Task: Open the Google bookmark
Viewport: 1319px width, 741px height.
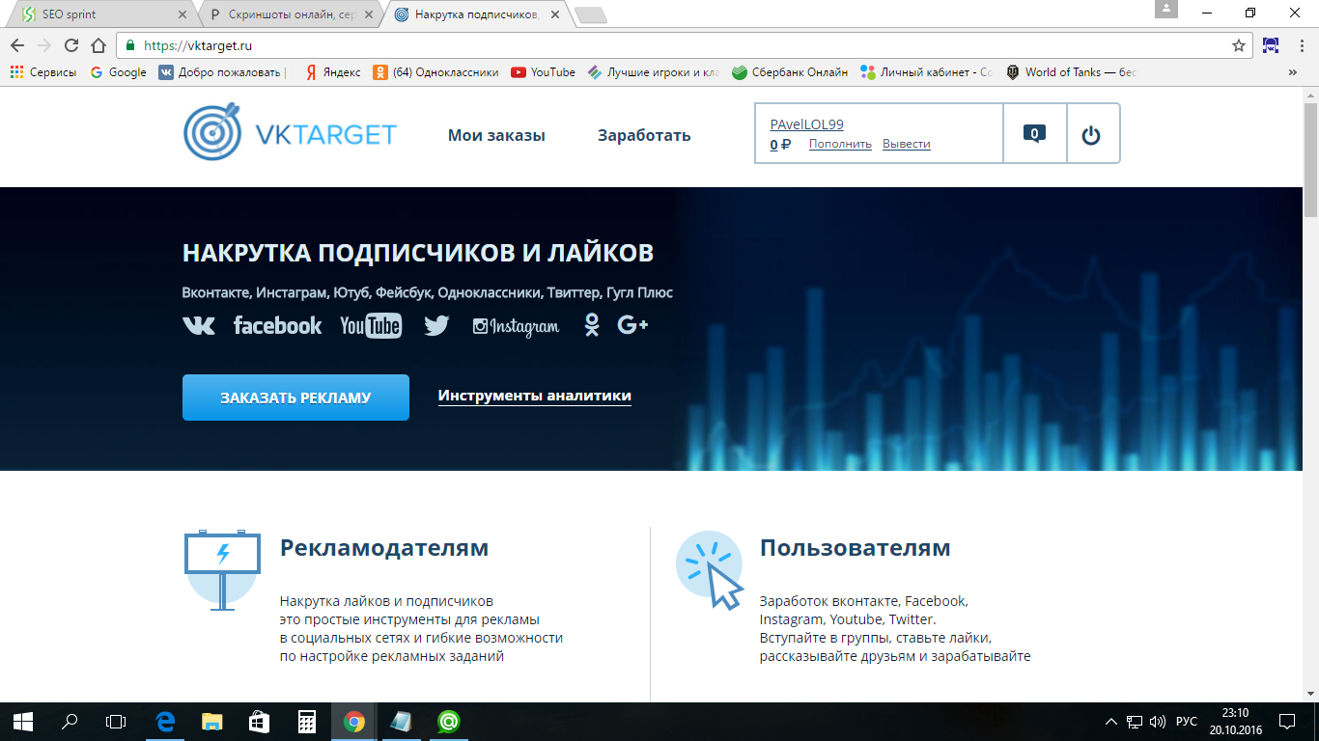Action: (118, 72)
